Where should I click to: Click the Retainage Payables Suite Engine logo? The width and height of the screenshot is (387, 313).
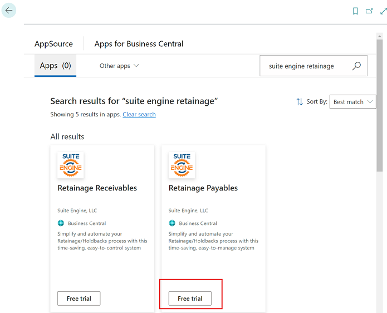[x=182, y=165]
